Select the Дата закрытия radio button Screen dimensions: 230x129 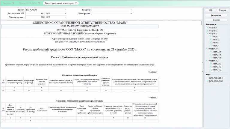click(x=207, y=81)
